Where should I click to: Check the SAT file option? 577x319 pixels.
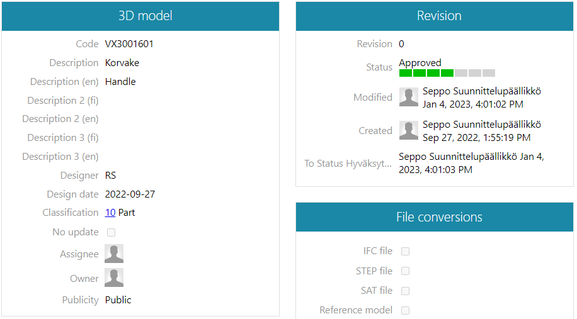406,291
